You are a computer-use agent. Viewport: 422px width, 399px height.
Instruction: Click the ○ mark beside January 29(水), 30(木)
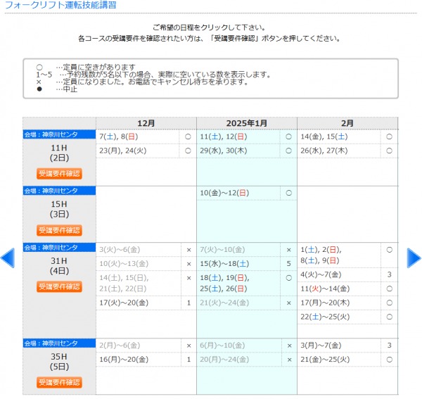[x=288, y=151]
